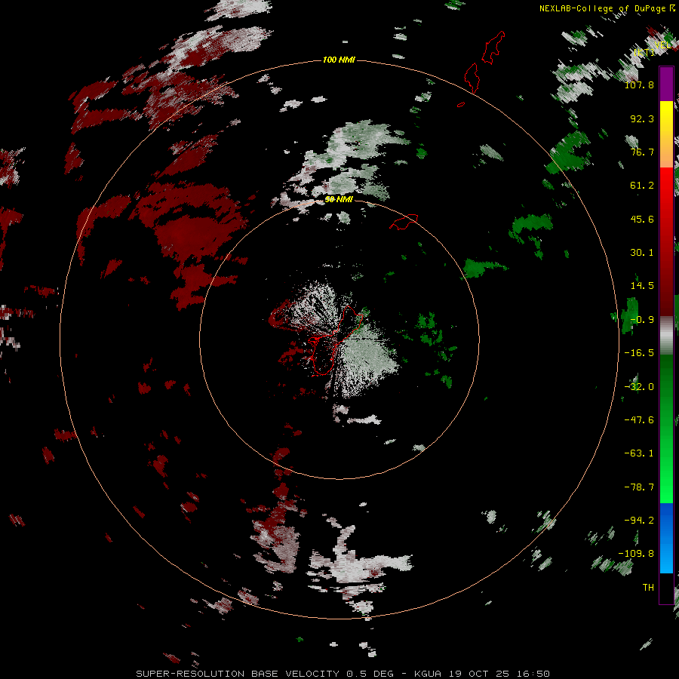Pick the dark blue segment of the color bar

(x=666, y=520)
